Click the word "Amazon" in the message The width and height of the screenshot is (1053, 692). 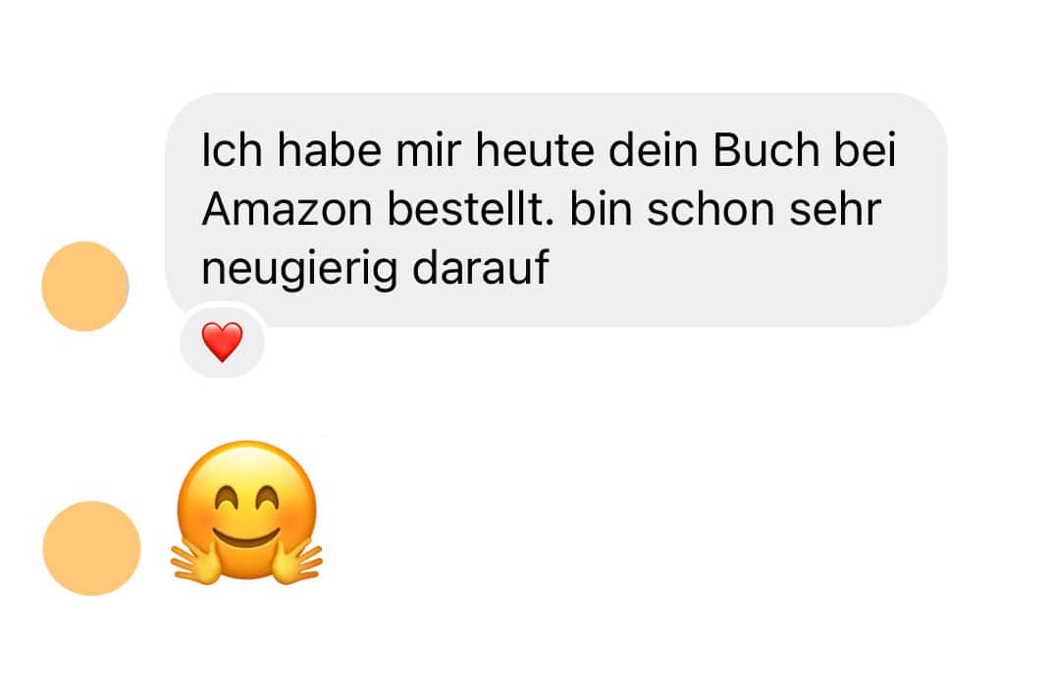pos(287,210)
